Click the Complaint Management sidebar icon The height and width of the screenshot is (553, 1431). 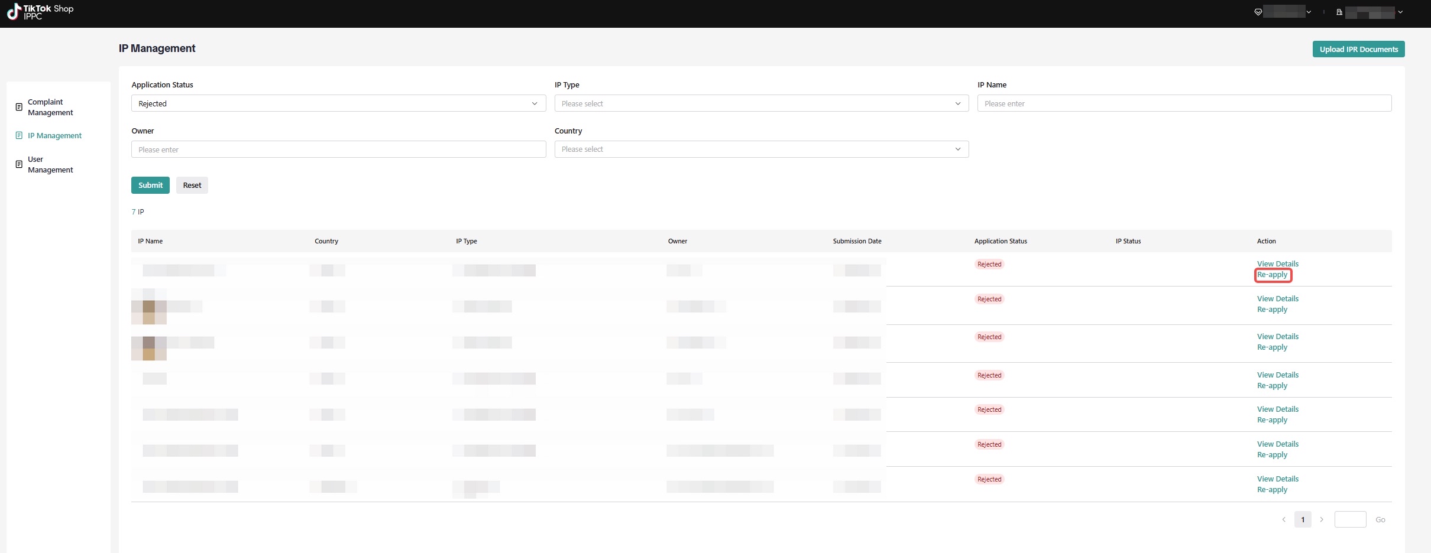(x=19, y=107)
